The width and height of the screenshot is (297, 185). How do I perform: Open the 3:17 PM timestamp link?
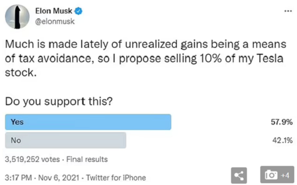point(19,178)
